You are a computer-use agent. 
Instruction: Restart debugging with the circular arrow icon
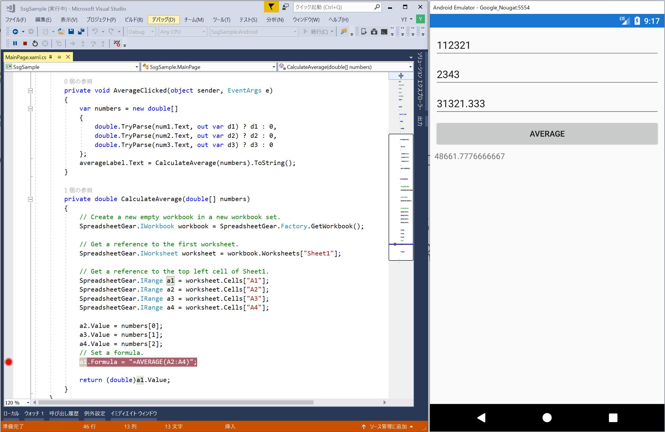click(x=35, y=43)
